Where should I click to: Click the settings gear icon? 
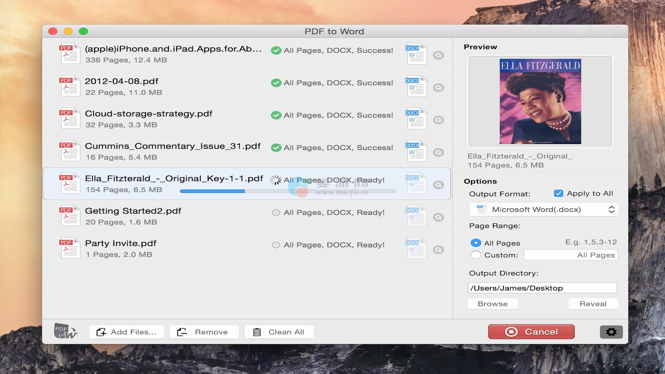tap(611, 332)
